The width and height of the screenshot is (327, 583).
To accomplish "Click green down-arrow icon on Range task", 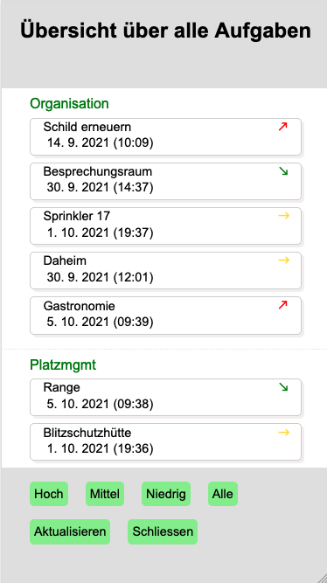I will 283,387.
